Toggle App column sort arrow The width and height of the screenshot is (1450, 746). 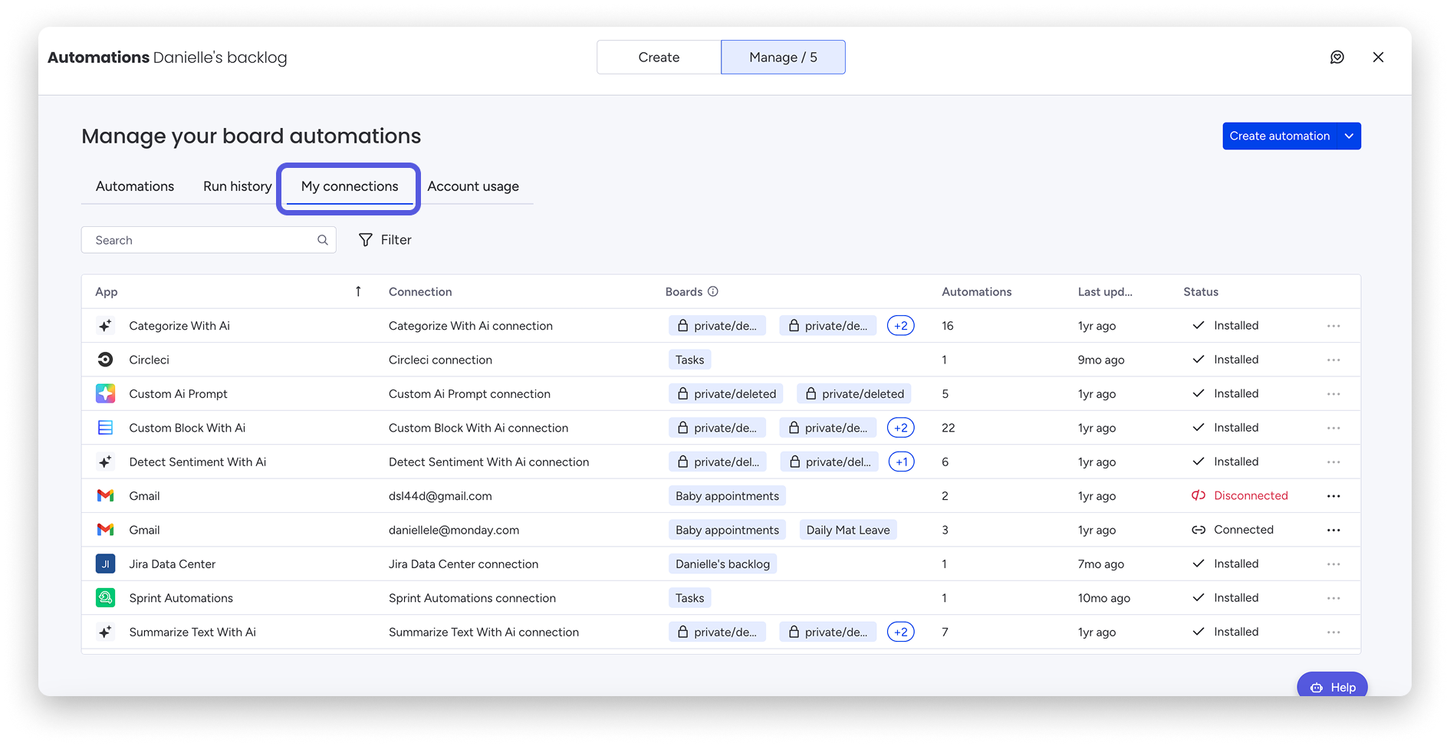(x=358, y=291)
